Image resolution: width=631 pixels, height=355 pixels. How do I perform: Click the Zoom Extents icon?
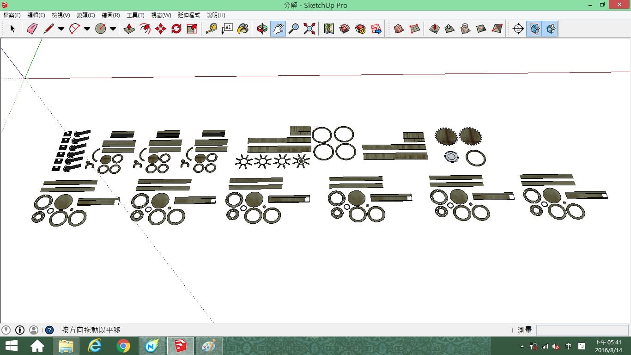309,29
